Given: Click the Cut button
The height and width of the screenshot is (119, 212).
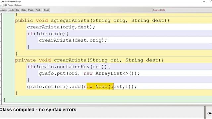Looking at the screenshot, I should 18,10.
